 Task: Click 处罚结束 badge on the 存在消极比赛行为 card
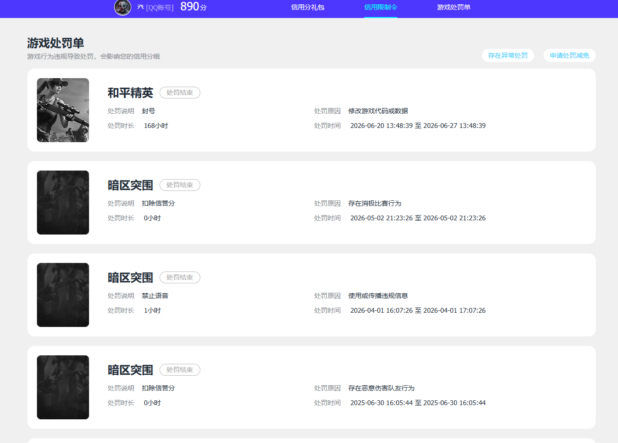[x=180, y=185]
